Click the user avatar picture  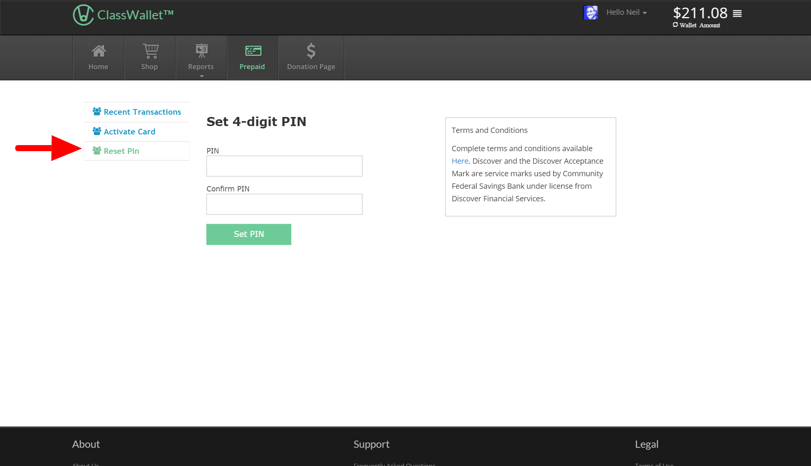[590, 13]
